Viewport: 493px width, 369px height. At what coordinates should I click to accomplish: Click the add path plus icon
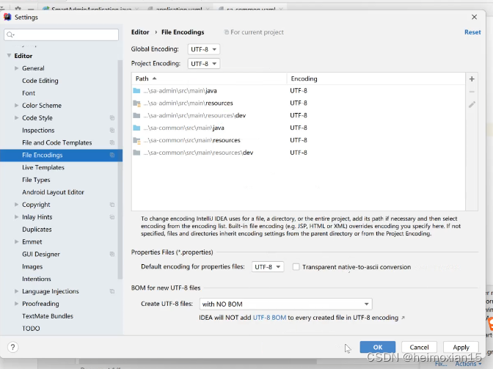472,78
